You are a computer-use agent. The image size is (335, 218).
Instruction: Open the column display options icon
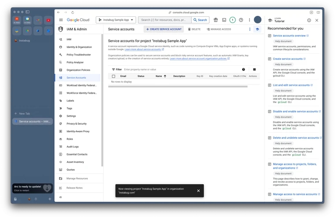(x=254, y=69)
